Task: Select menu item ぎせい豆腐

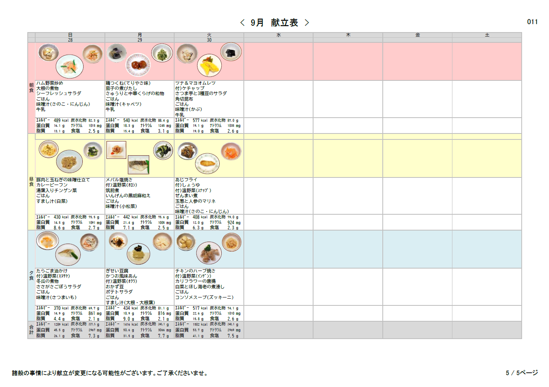Action: (x=117, y=271)
